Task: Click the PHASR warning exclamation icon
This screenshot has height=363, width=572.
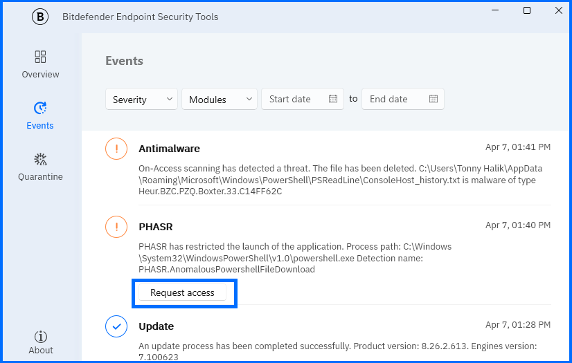Action: (x=116, y=227)
